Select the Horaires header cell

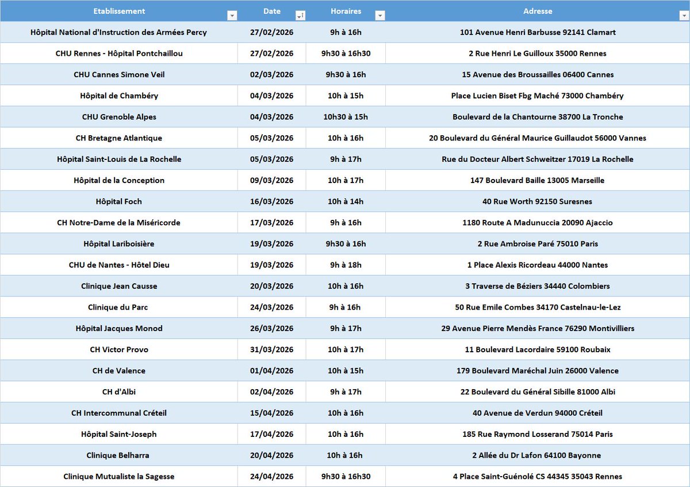[x=346, y=11]
